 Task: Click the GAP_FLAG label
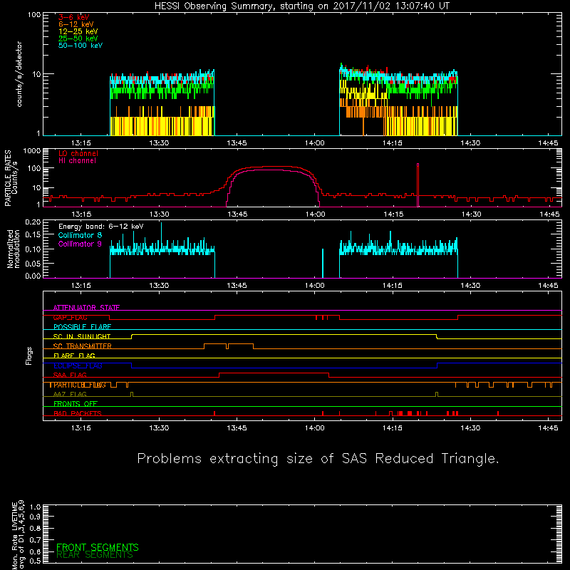point(71,317)
